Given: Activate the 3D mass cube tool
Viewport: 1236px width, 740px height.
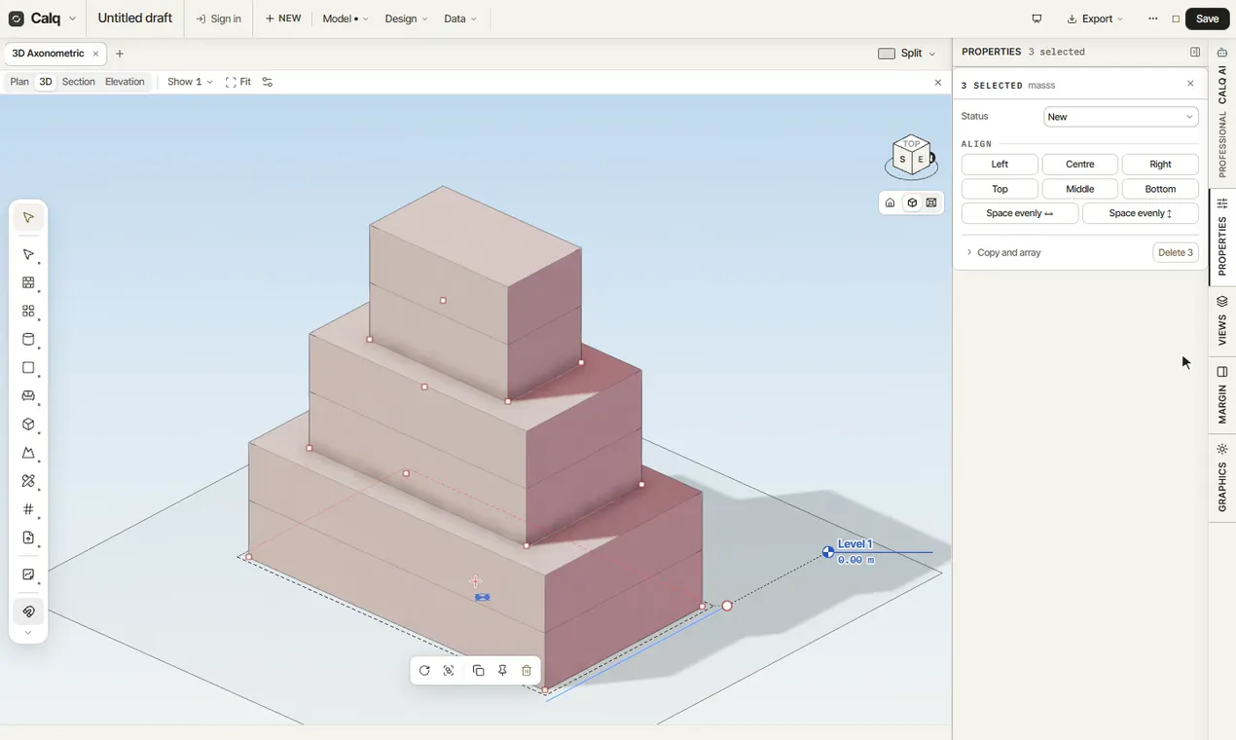Looking at the screenshot, I should click(x=28, y=425).
